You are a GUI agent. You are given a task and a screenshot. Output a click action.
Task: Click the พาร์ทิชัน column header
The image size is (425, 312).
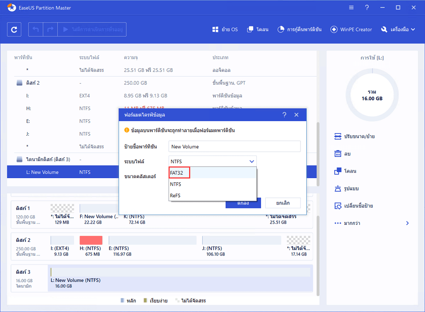click(23, 57)
